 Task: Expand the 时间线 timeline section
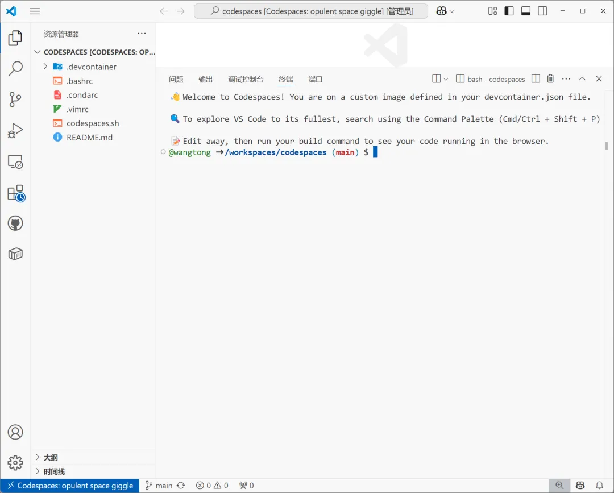click(x=93, y=471)
